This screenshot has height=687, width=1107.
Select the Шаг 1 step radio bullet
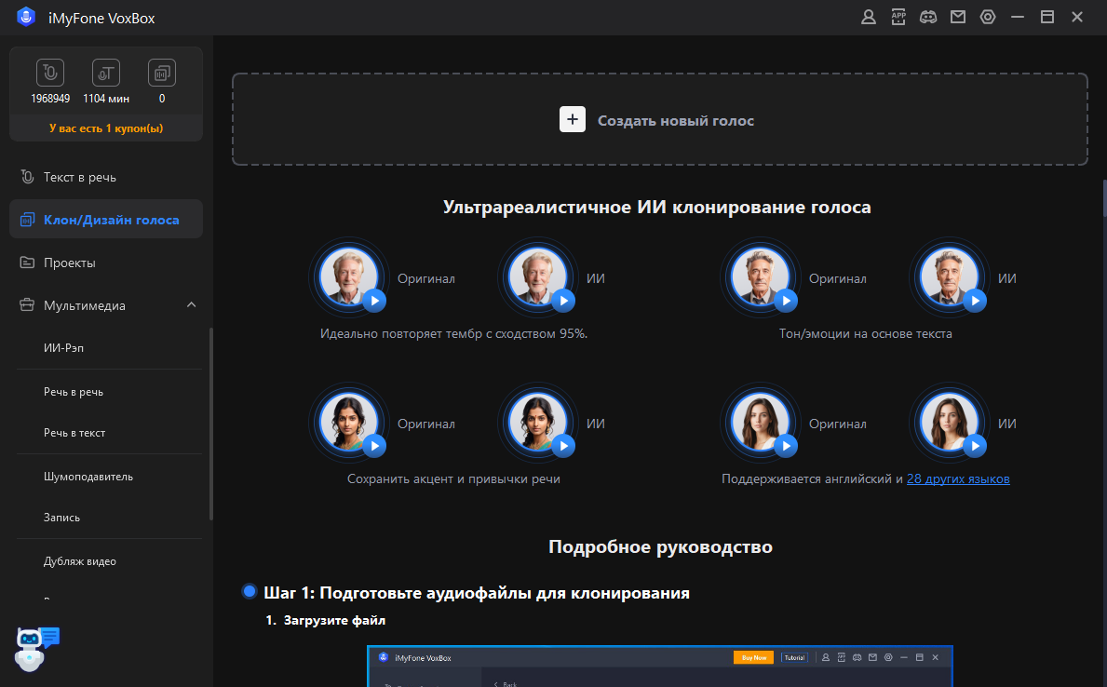(x=250, y=592)
